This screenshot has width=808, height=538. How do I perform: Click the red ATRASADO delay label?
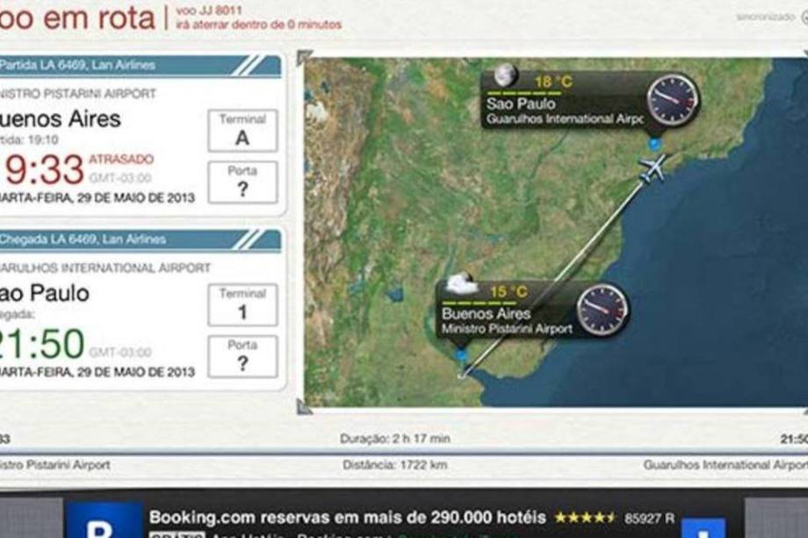121,159
